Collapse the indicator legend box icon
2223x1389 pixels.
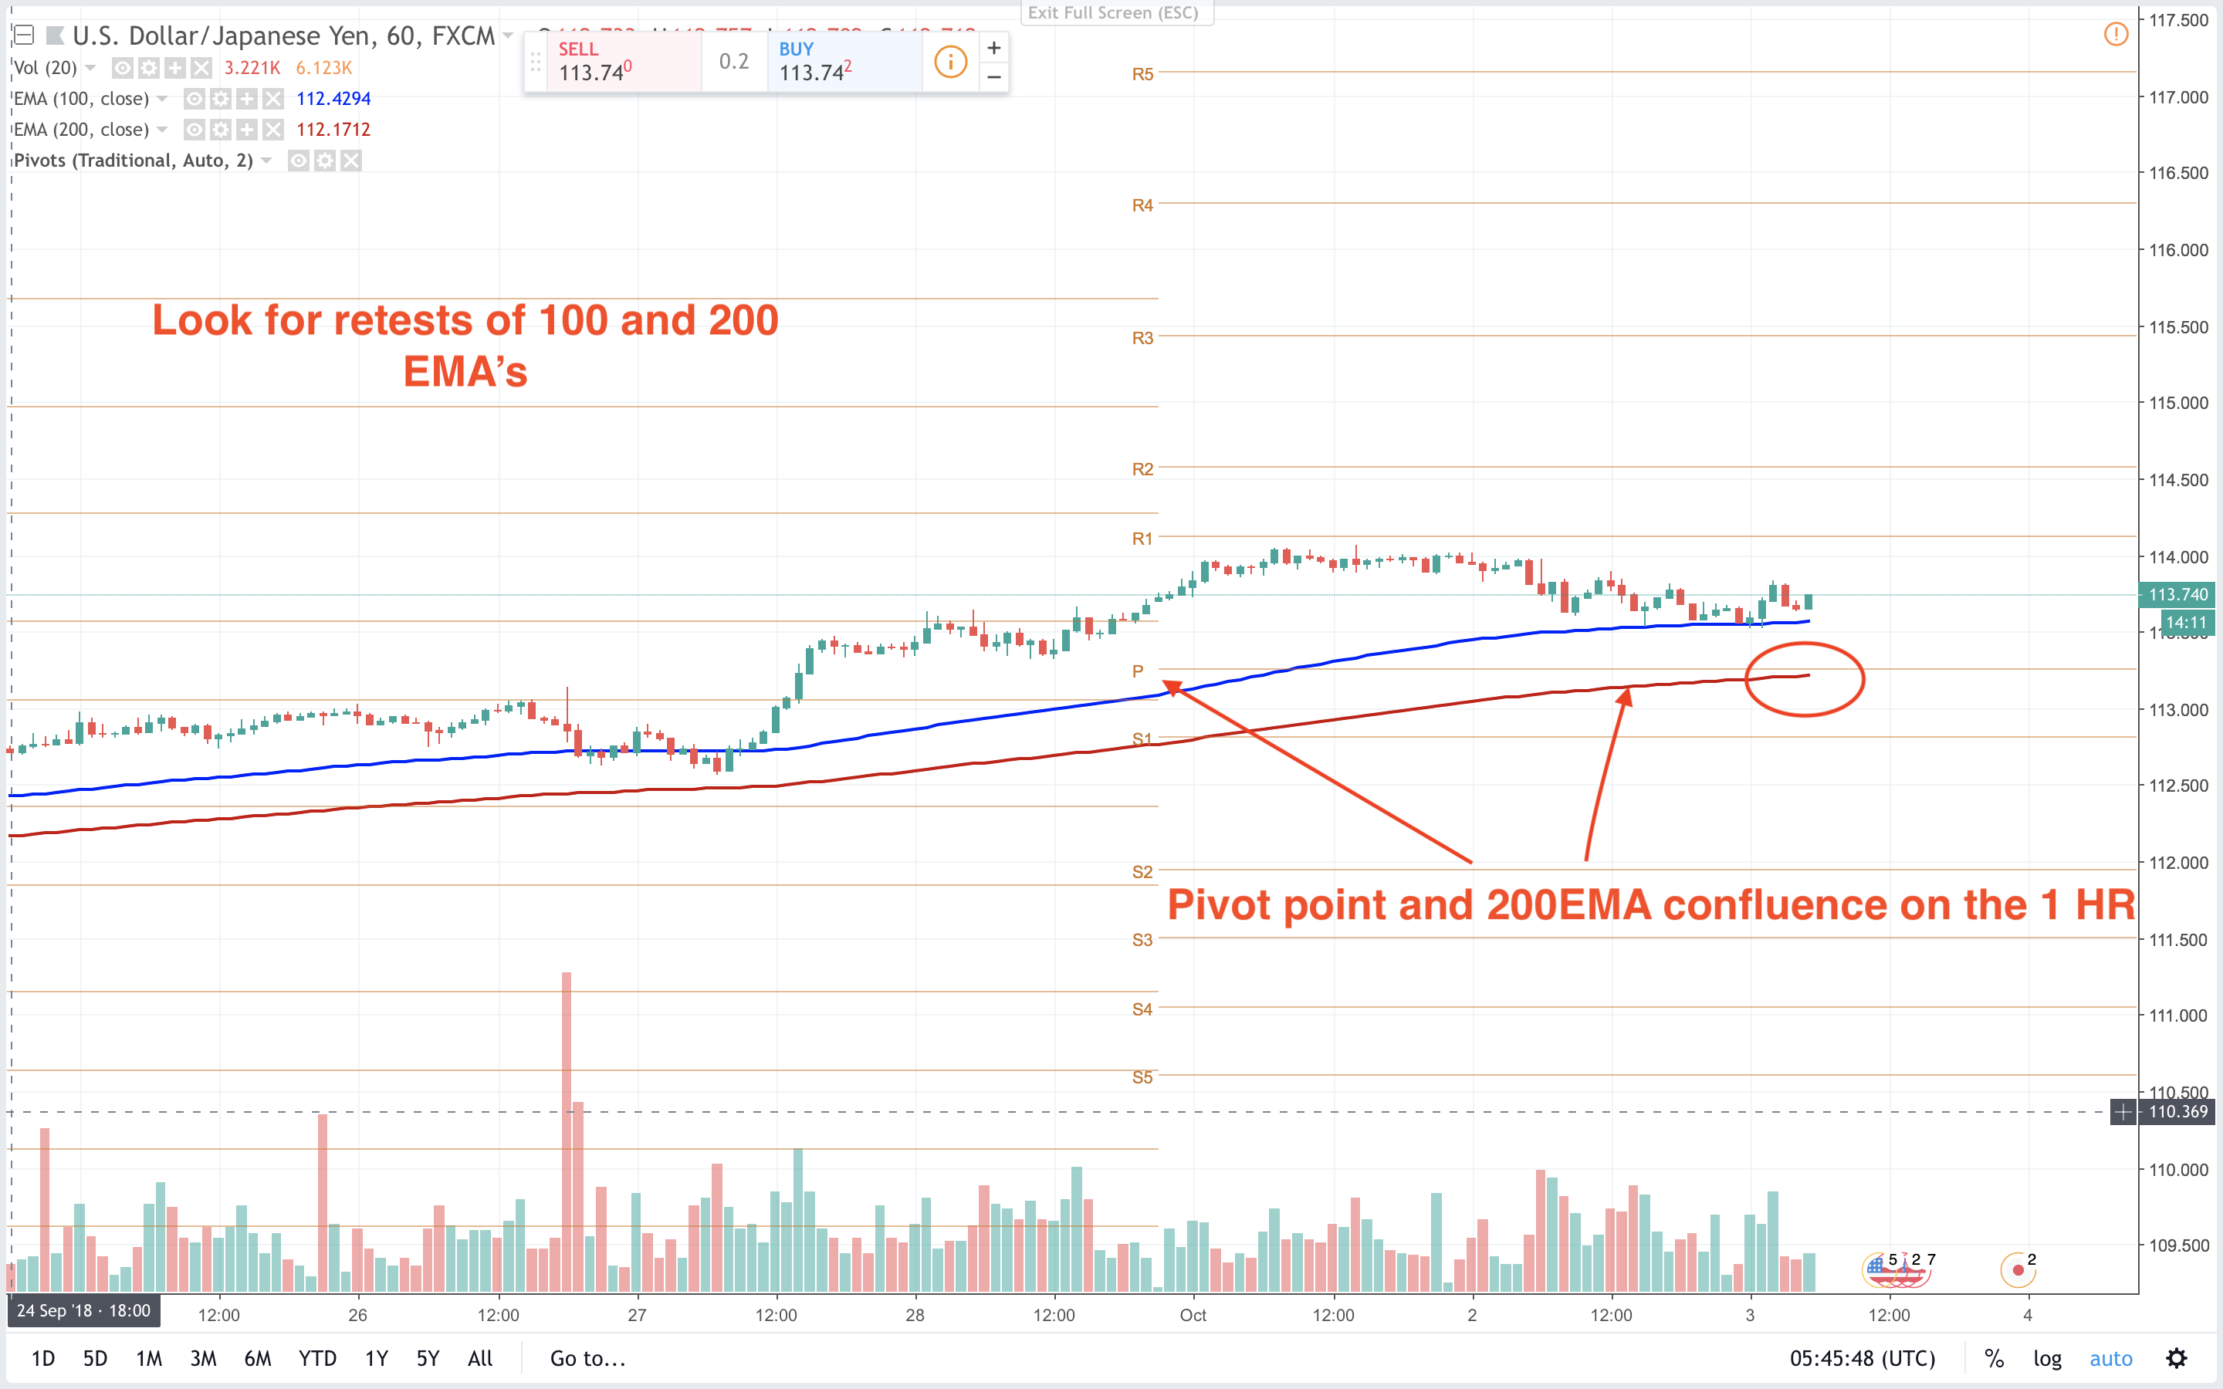(x=24, y=35)
